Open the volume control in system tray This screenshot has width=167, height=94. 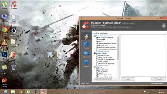tap(153, 92)
